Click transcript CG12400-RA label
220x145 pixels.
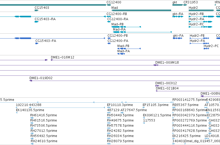[x=118, y=19]
